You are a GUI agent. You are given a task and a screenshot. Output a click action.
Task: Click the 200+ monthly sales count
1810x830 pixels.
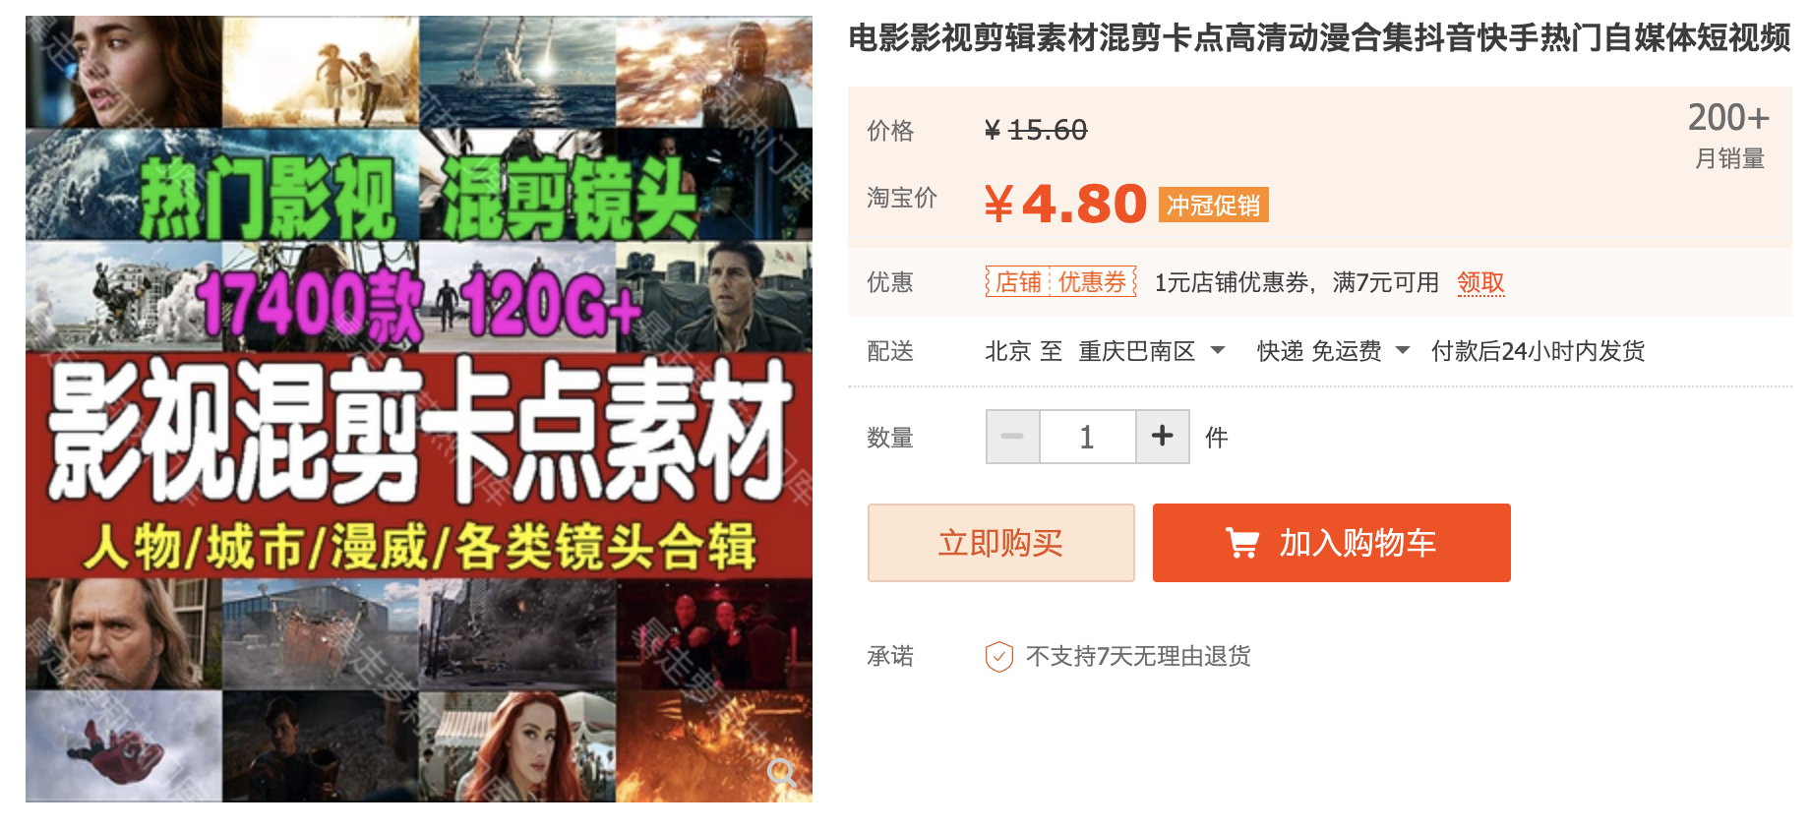click(1728, 118)
